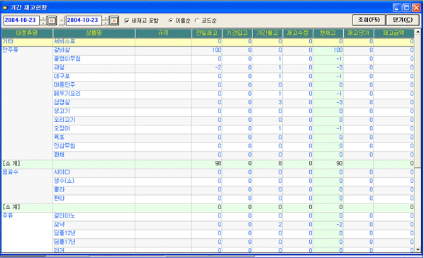Select the 화채 product name
The height and width of the screenshot is (258, 424).
59,155
